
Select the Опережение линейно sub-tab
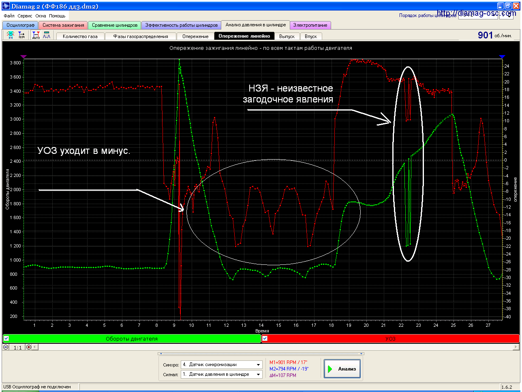(244, 36)
